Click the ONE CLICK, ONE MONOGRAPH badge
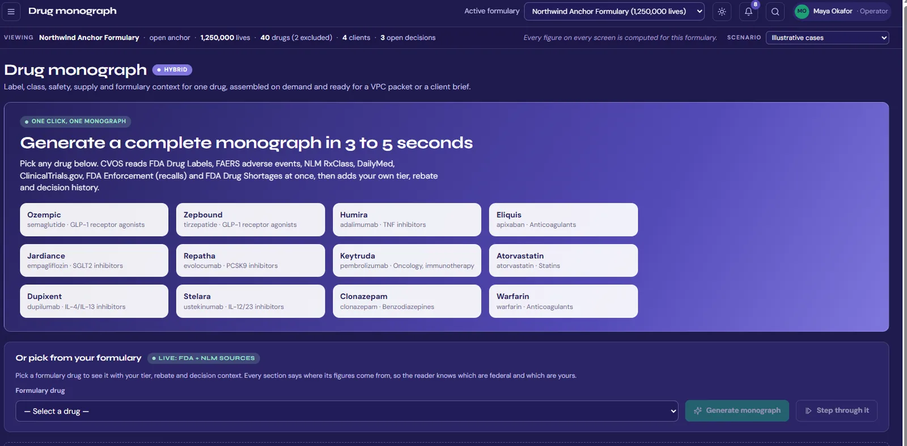907x446 pixels. (75, 121)
